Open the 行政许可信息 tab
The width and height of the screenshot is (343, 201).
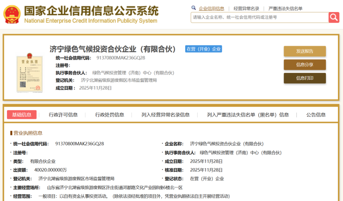point(63,115)
